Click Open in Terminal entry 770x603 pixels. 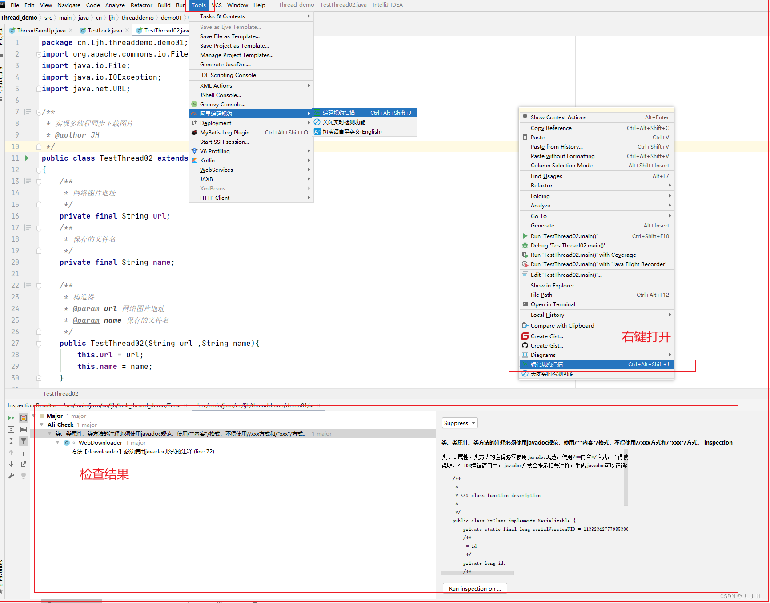596,304
